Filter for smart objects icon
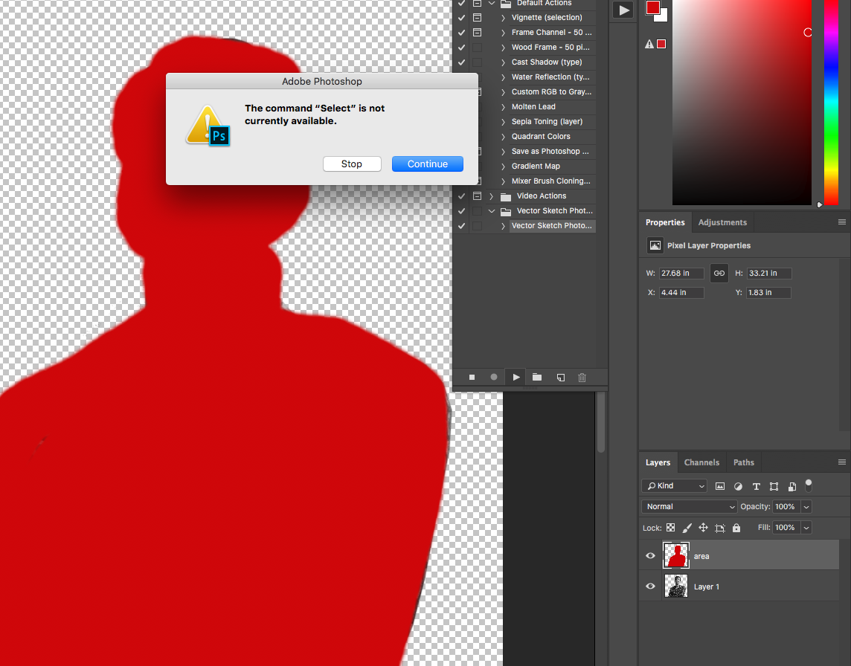851x666 pixels. coord(791,486)
